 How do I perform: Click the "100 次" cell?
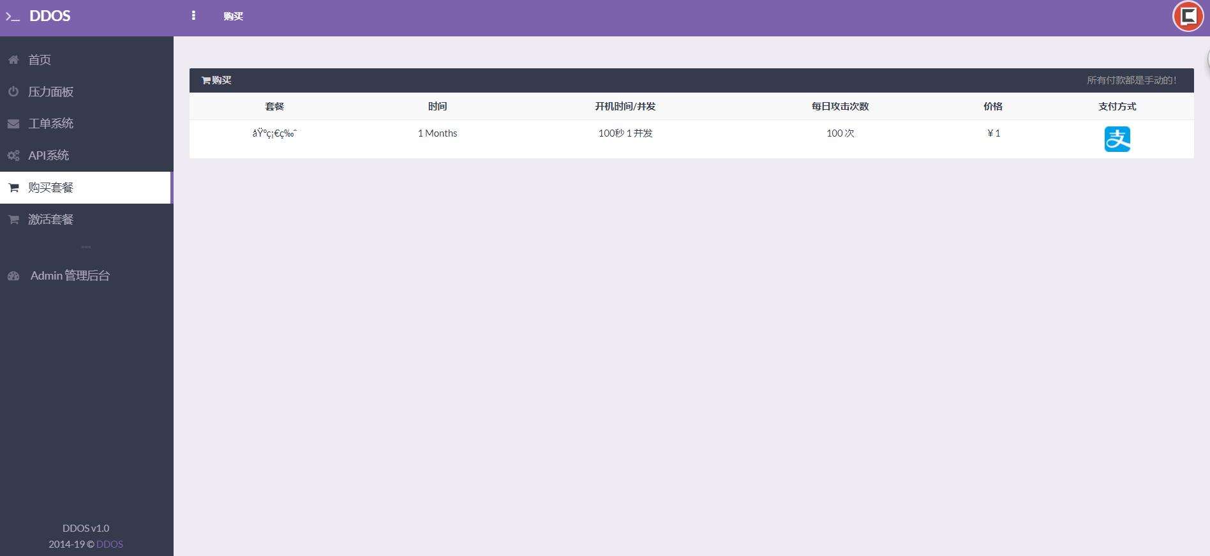point(840,133)
